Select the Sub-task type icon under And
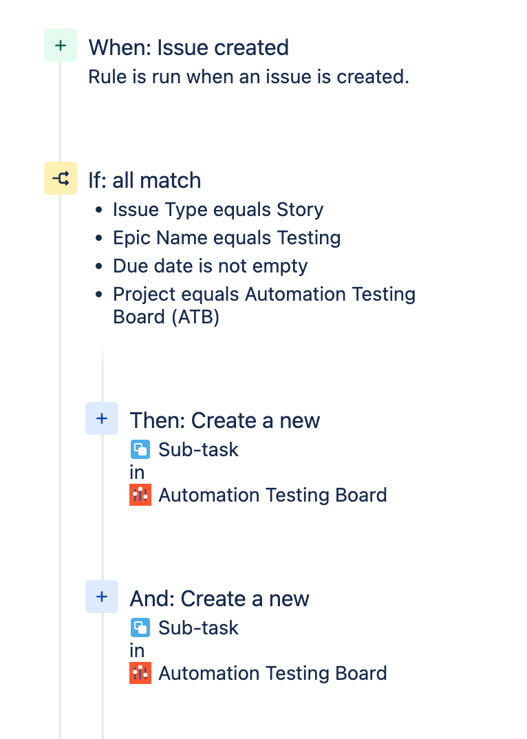The height and width of the screenshot is (739, 527). pyautogui.click(x=141, y=628)
